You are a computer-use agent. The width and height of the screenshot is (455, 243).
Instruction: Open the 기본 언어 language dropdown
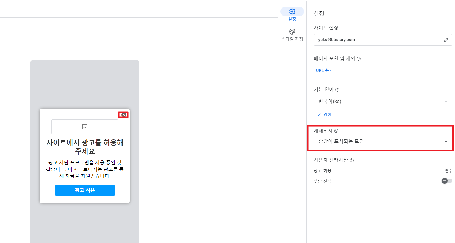383,101
